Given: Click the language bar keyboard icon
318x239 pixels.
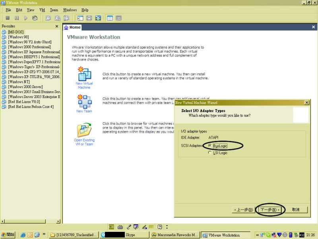Looking at the screenshot, I should coord(120,227).
